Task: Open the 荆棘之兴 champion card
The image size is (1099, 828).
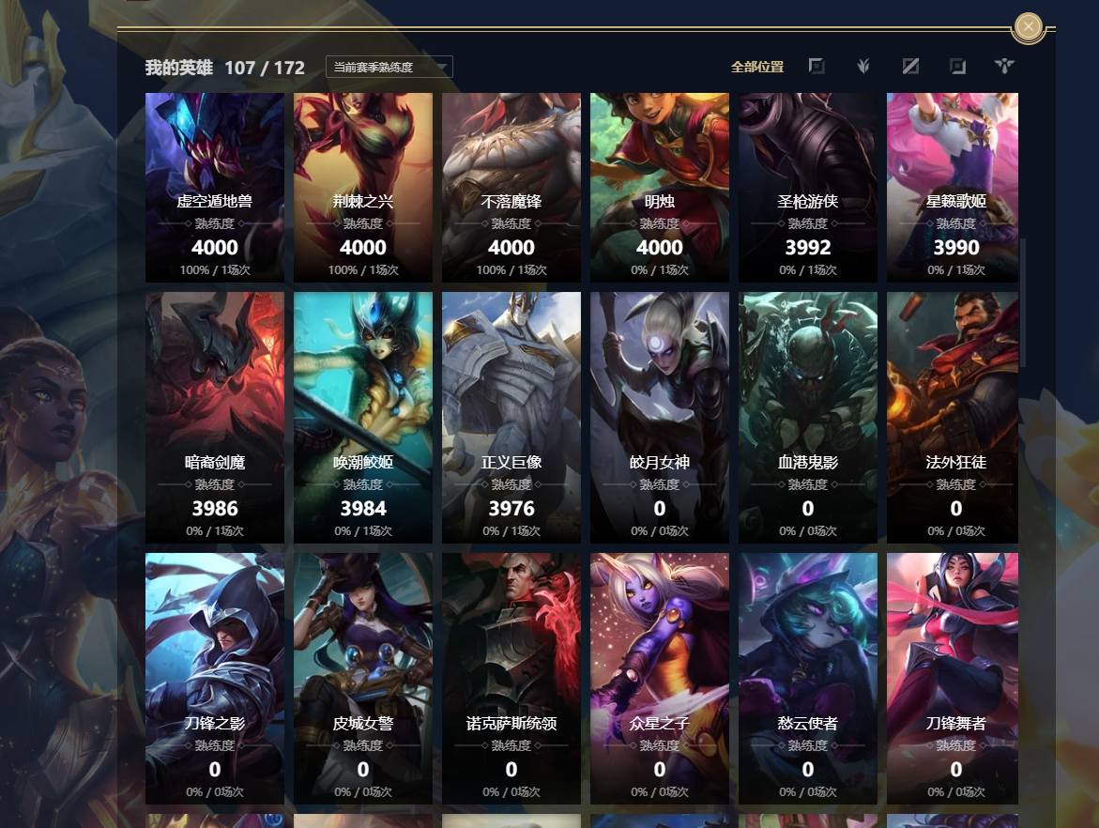Action: [363, 187]
